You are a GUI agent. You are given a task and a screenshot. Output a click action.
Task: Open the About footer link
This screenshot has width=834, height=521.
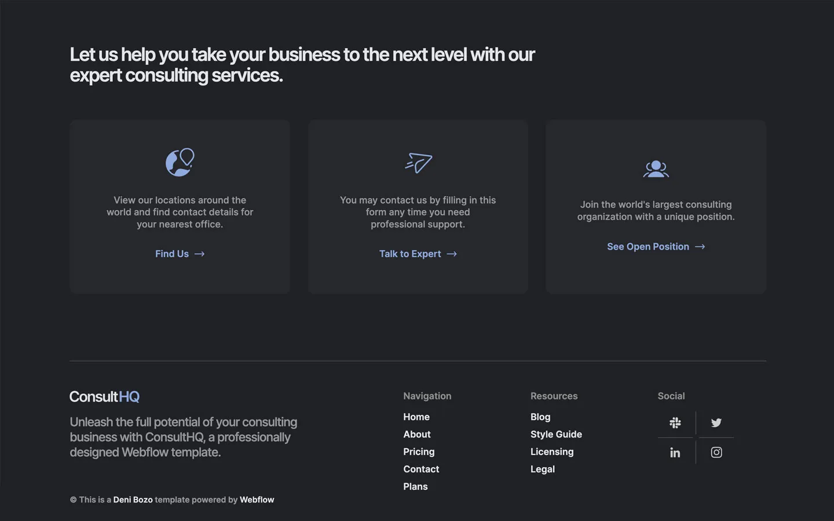tap(417, 434)
